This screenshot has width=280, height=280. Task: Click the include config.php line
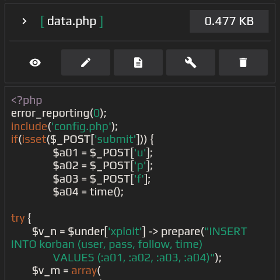(64, 127)
